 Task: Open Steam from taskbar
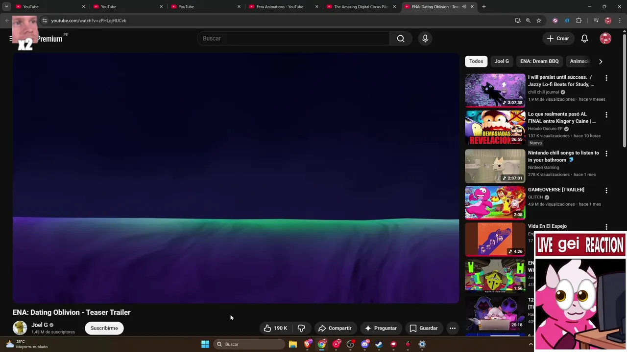379,344
